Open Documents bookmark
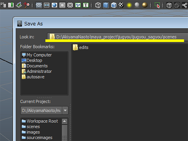The image size is (188, 141). (x=35, y=66)
